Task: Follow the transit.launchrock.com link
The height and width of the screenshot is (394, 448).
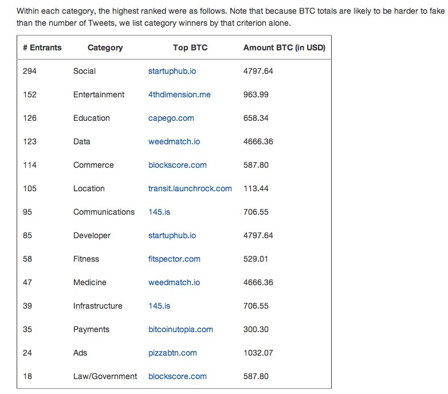Action: pos(190,188)
